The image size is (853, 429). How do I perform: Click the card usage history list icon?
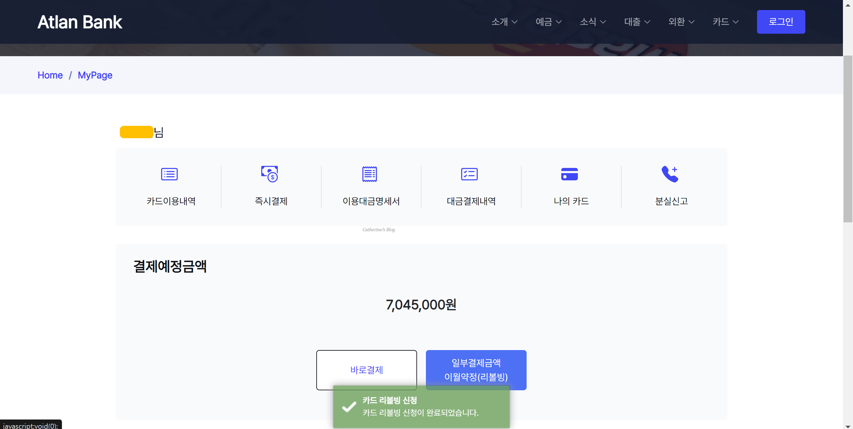tap(169, 174)
